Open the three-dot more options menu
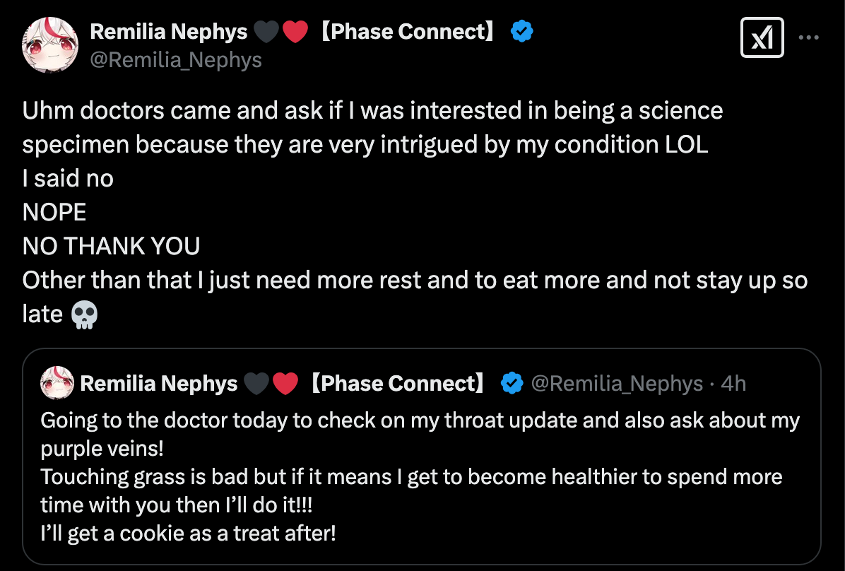The image size is (845, 571). tap(808, 37)
